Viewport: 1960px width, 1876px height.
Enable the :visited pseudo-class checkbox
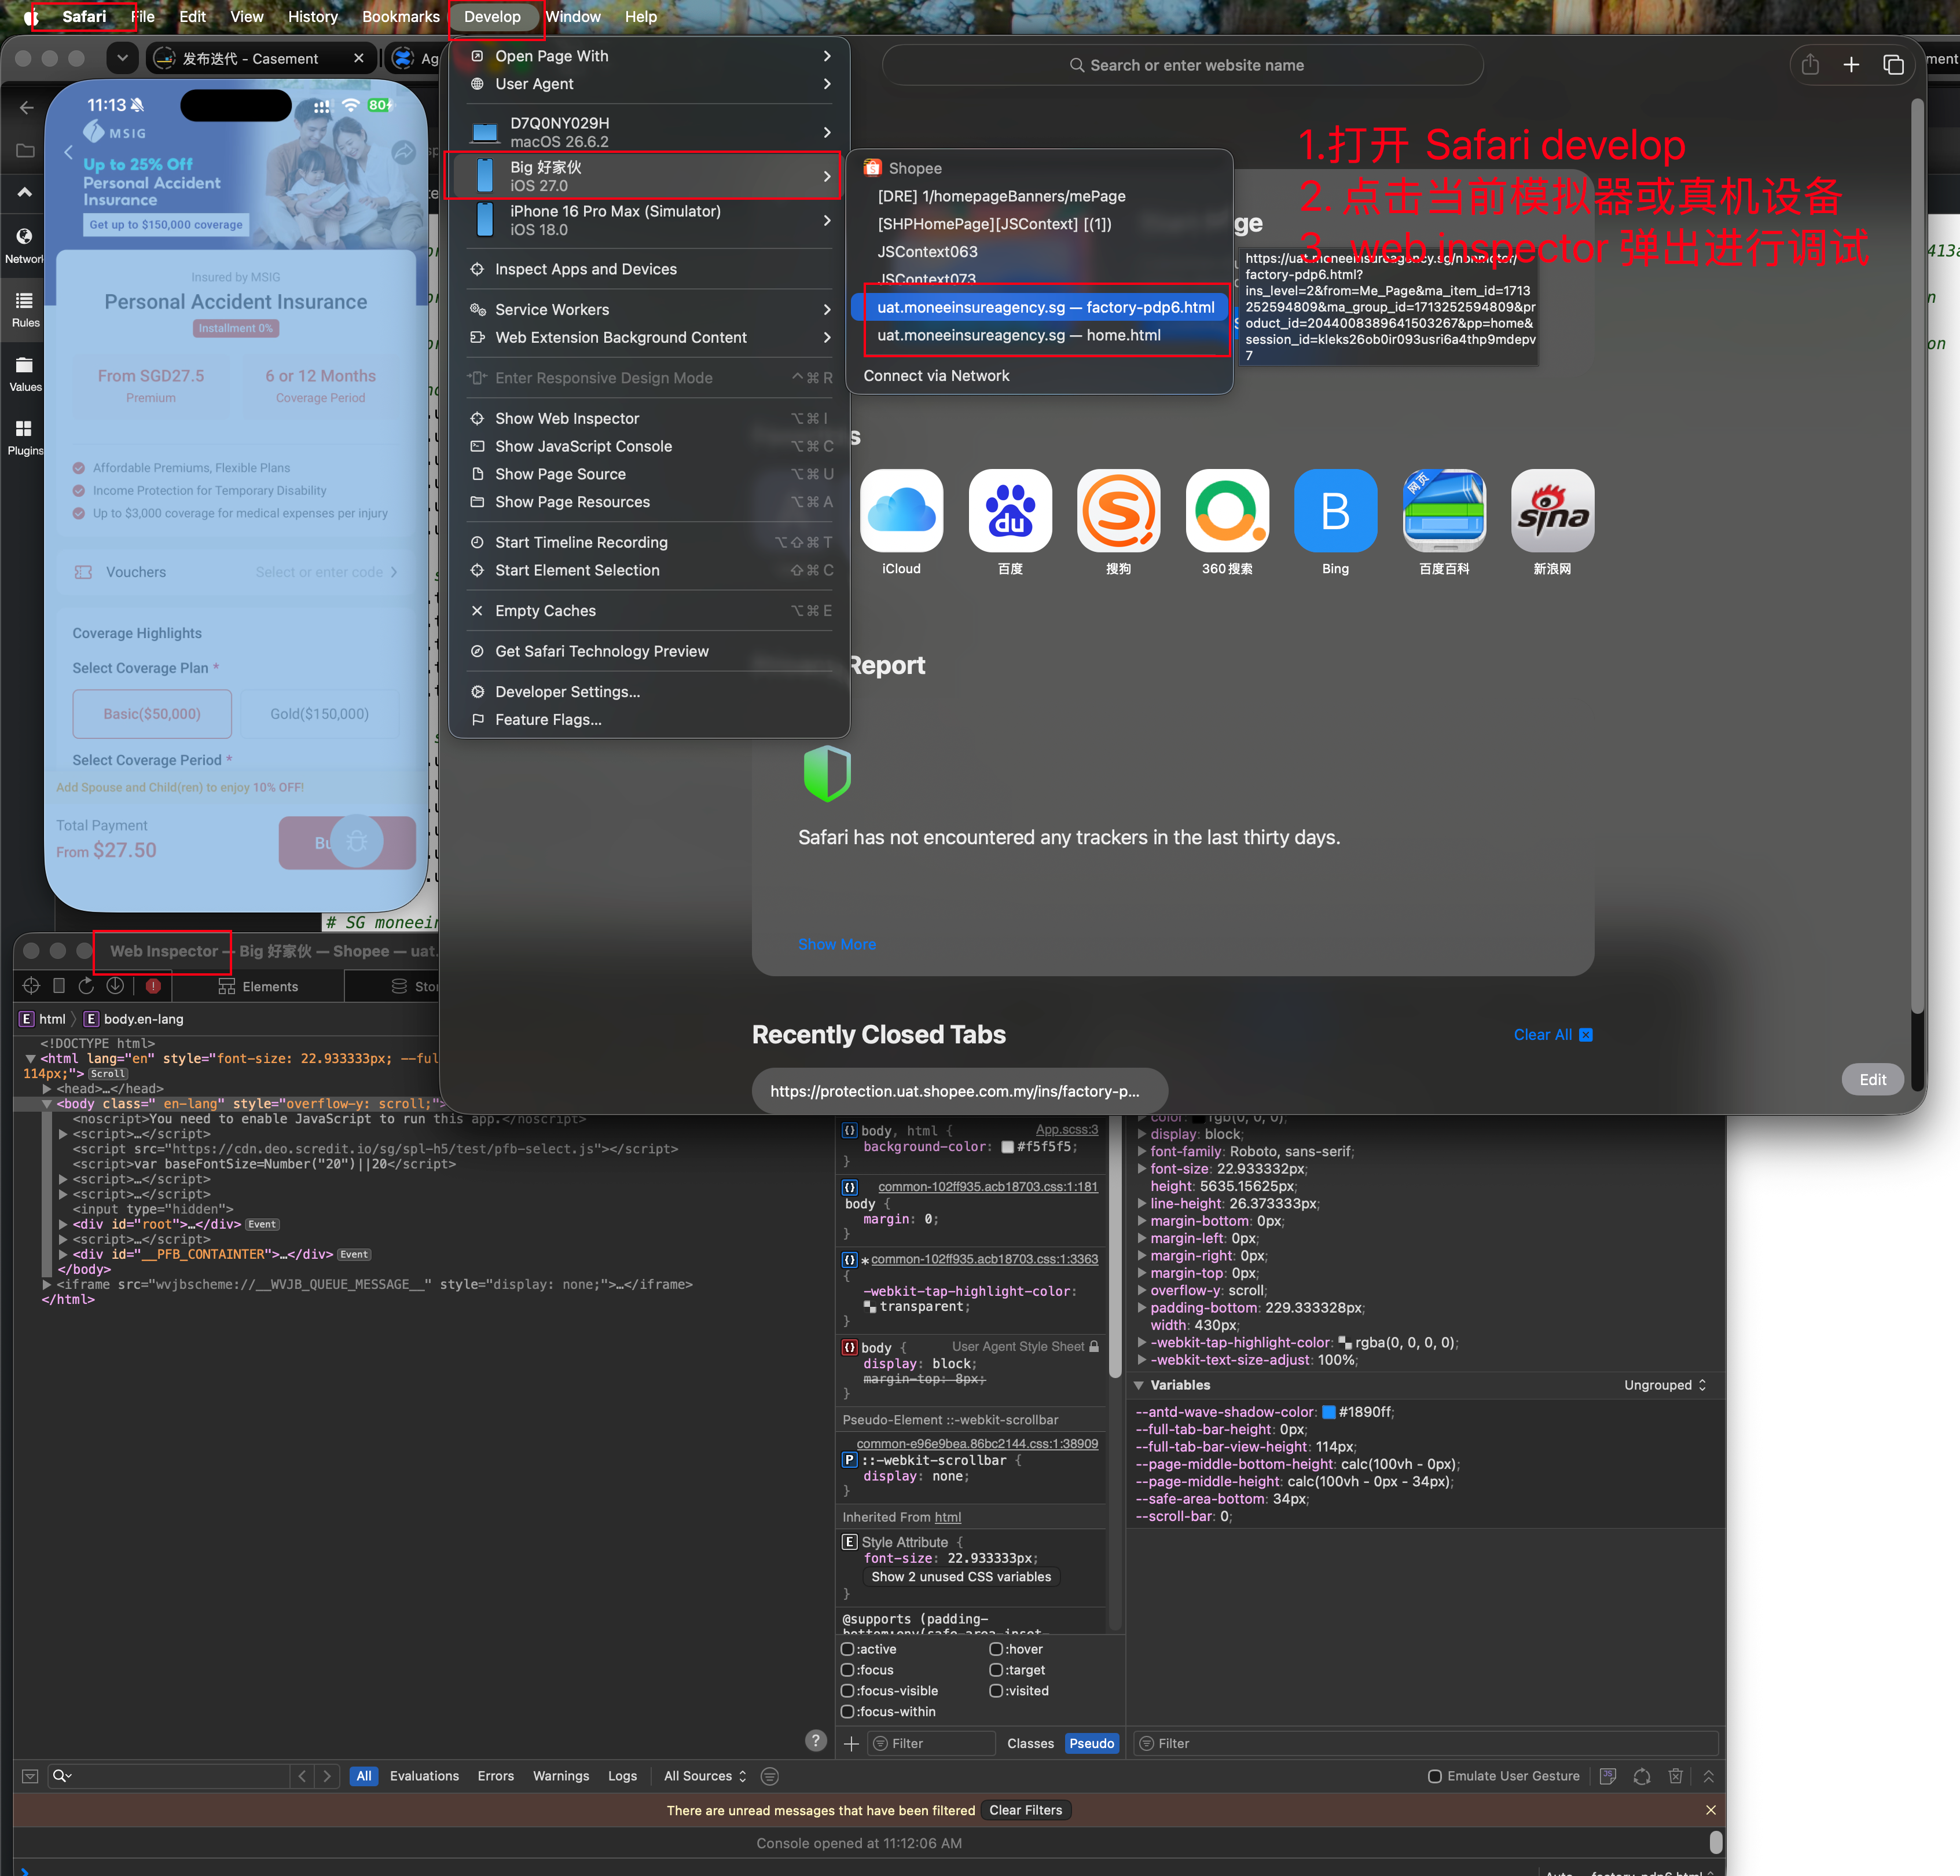(x=996, y=1691)
